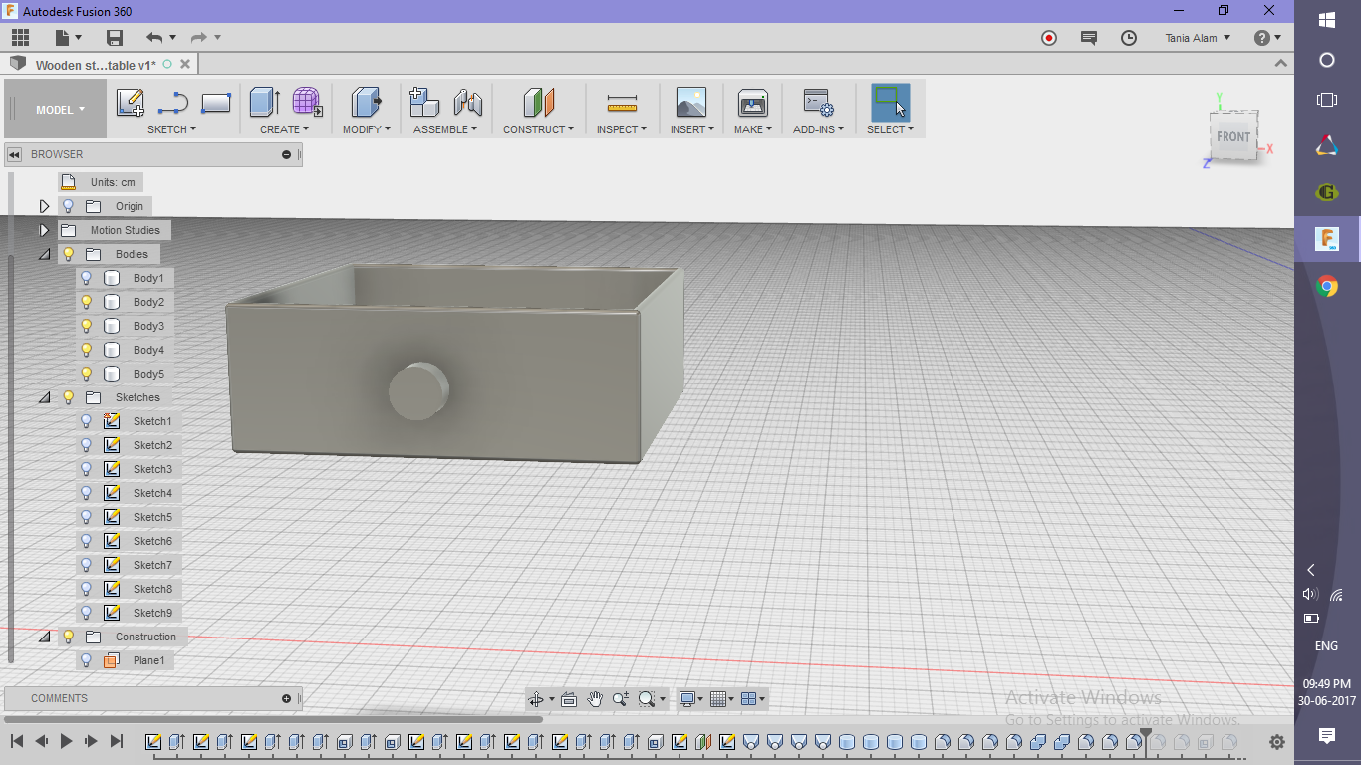Screen dimensions: 1361x765
Task: Open Chrome from the taskbar
Action: pyautogui.click(x=1327, y=287)
